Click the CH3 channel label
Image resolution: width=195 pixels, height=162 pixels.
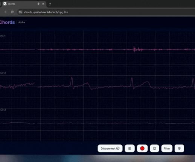point(3,110)
